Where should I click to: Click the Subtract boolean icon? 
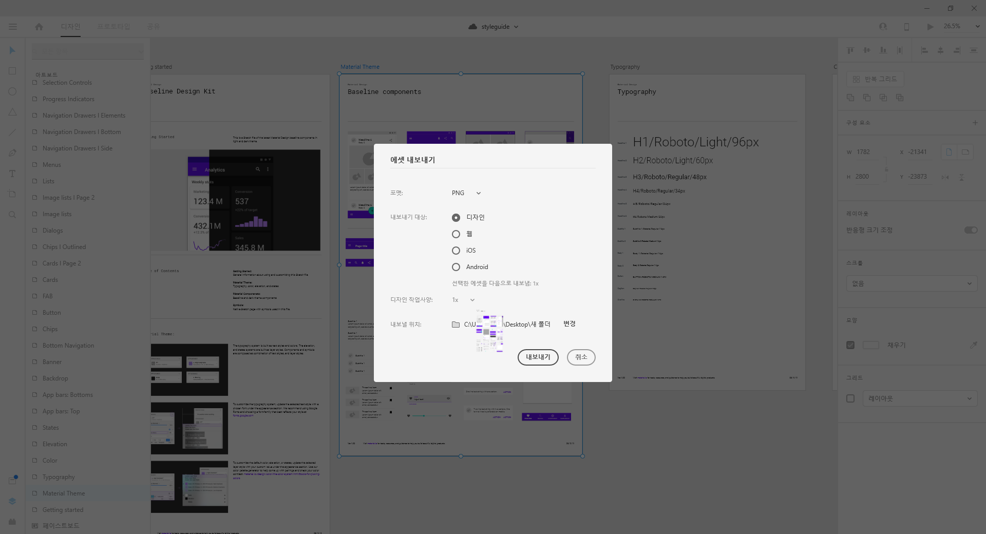point(867,98)
